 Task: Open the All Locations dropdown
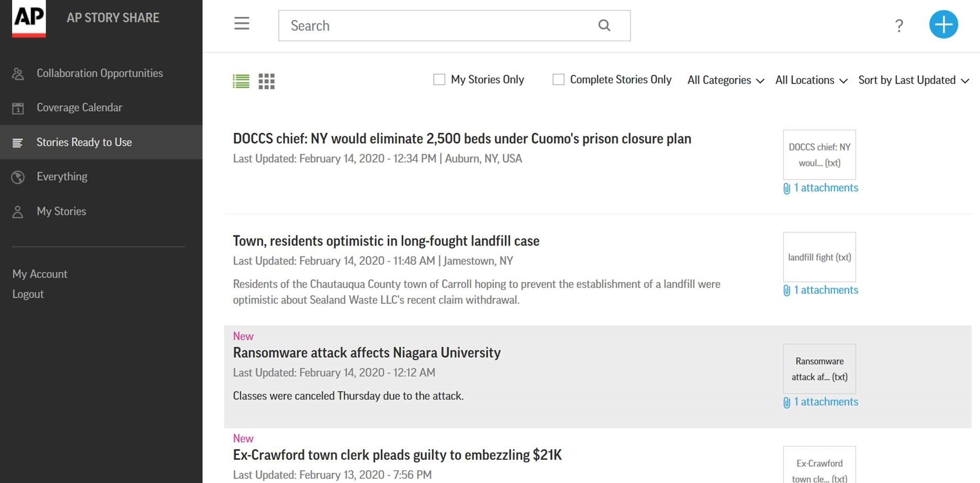(x=811, y=80)
